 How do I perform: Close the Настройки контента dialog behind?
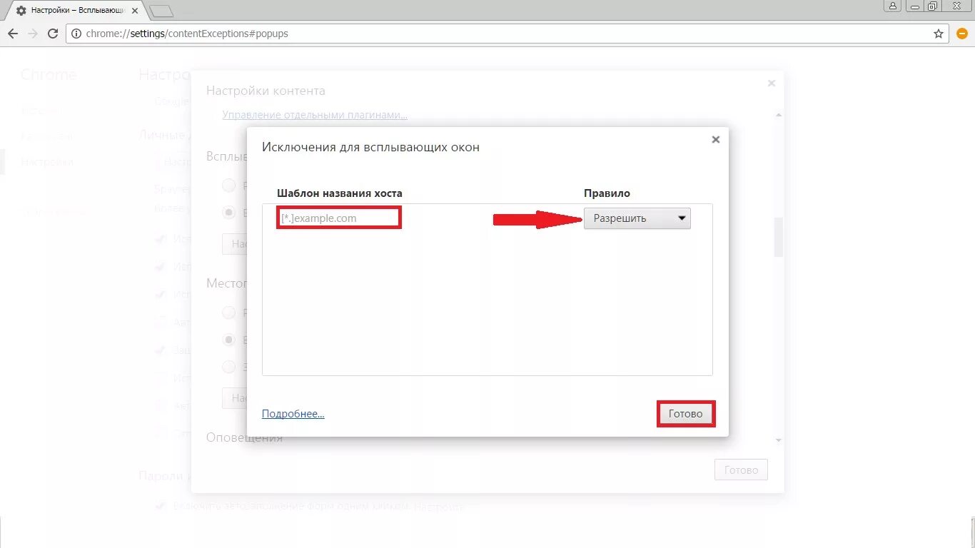(772, 83)
